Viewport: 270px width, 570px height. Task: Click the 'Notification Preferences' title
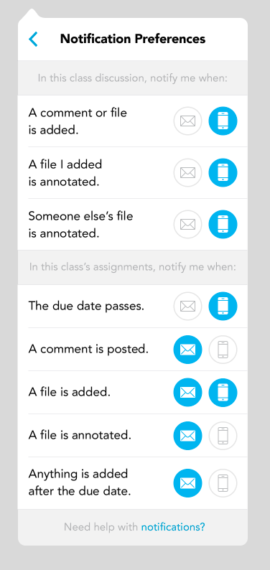(x=133, y=39)
